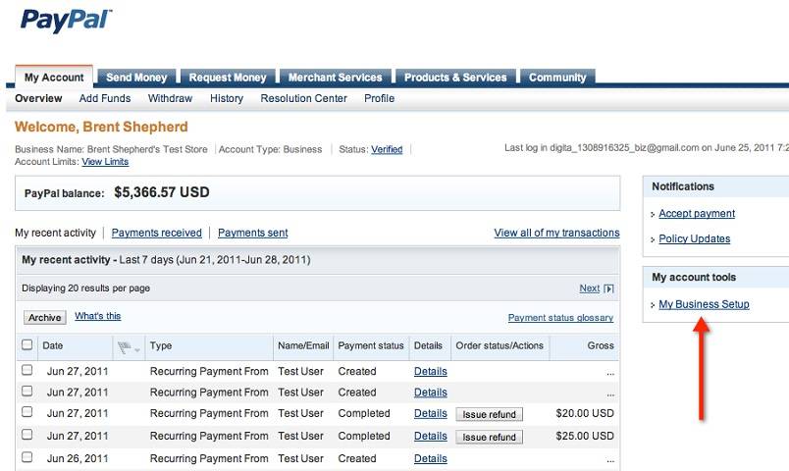Open the Withdraw submenu item
789x471 pixels.
point(170,98)
